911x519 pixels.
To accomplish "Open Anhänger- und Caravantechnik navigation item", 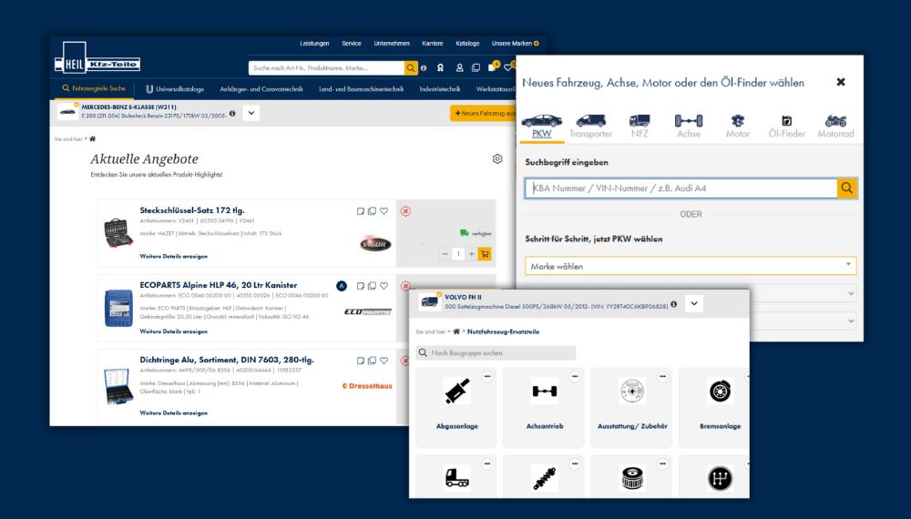I will point(261,89).
